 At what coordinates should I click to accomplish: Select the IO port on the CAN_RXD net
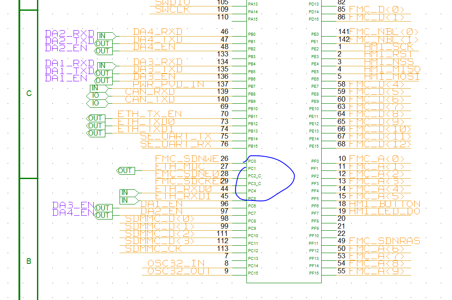(x=97, y=96)
